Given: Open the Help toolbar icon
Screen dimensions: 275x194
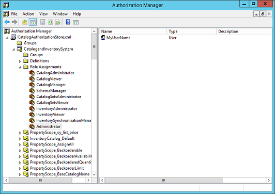Looking at the screenshot, I should click(68, 22).
